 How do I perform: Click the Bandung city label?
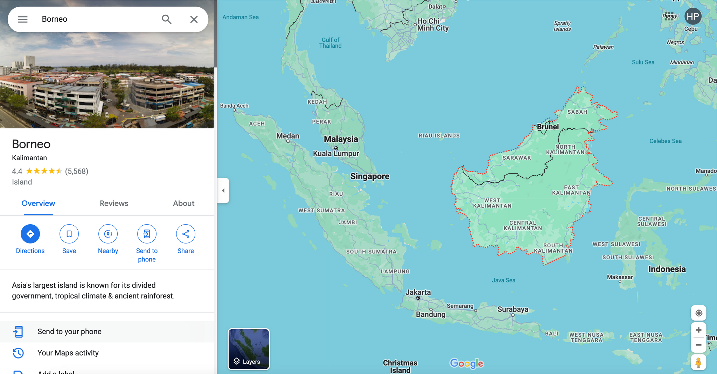pos(431,314)
